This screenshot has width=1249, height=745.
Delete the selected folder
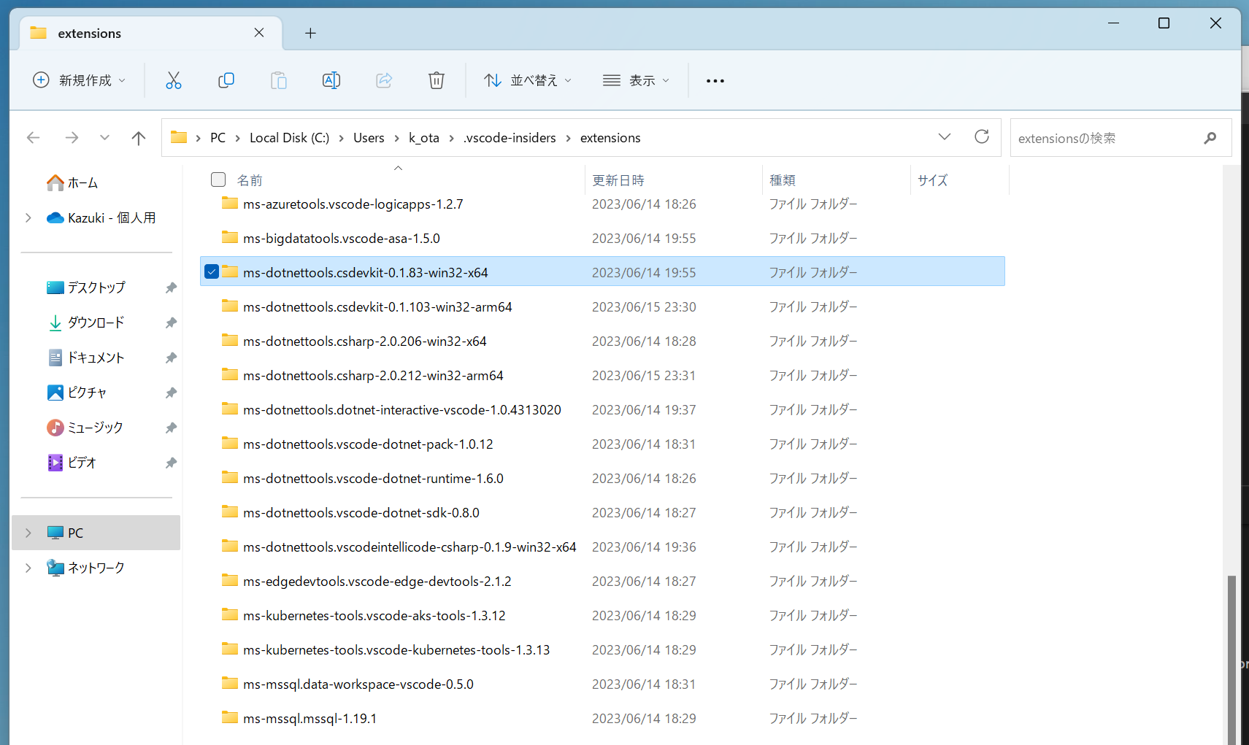click(436, 80)
